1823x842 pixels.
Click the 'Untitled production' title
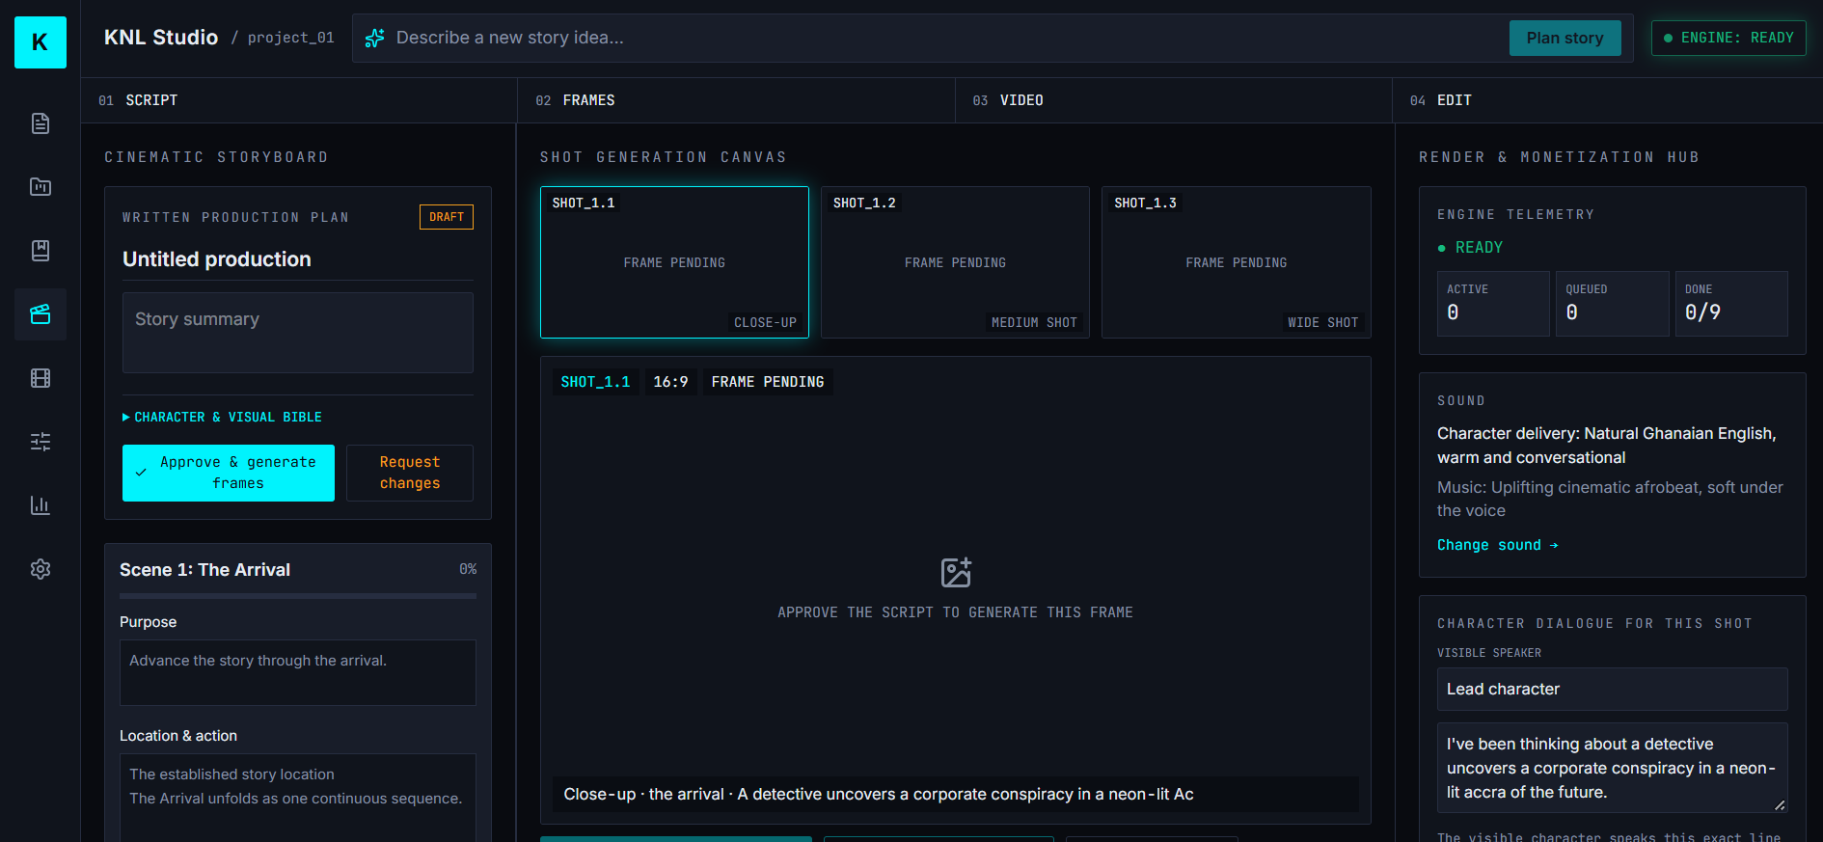[217, 259]
